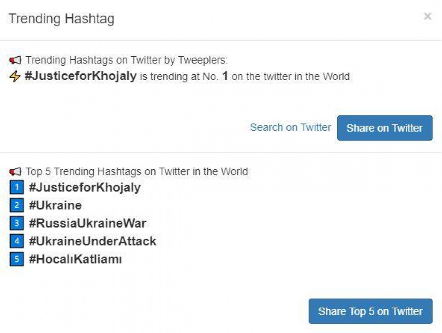442x333 pixels.
Task: Open the #RussiaUkraineWar hashtag
Action: coord(87,223)
